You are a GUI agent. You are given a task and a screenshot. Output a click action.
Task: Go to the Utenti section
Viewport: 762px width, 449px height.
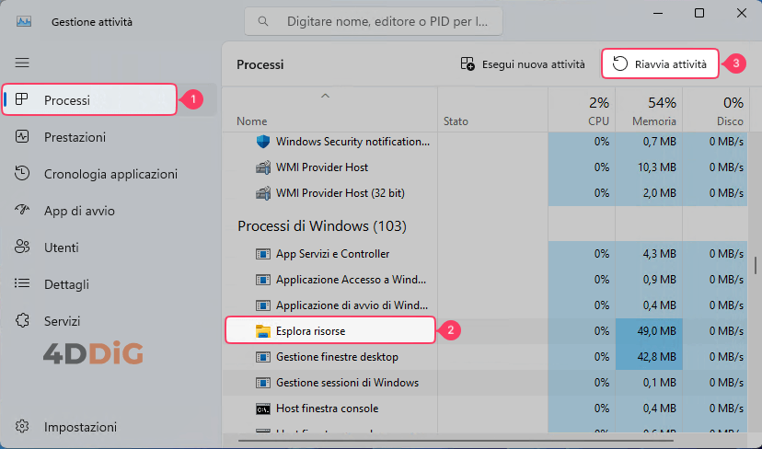pyautogui.click(x=110, y=248)
